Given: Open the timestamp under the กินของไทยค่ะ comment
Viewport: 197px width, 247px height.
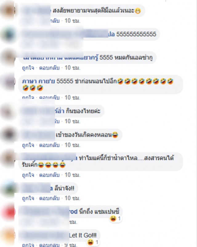Looking at the screenshot, I should click(72, 121).
